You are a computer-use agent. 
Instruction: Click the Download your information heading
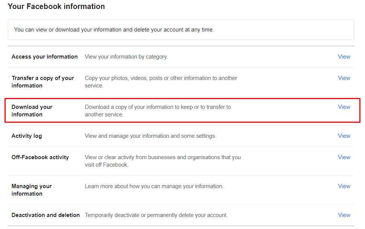tap(32, 110)
